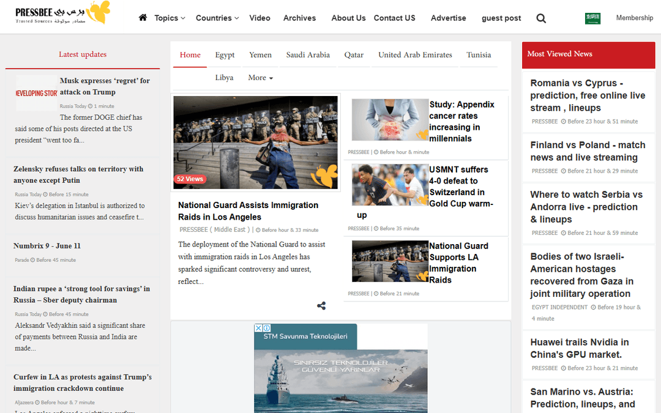Switch to the Saudi Arabia tab

[308, 55]
